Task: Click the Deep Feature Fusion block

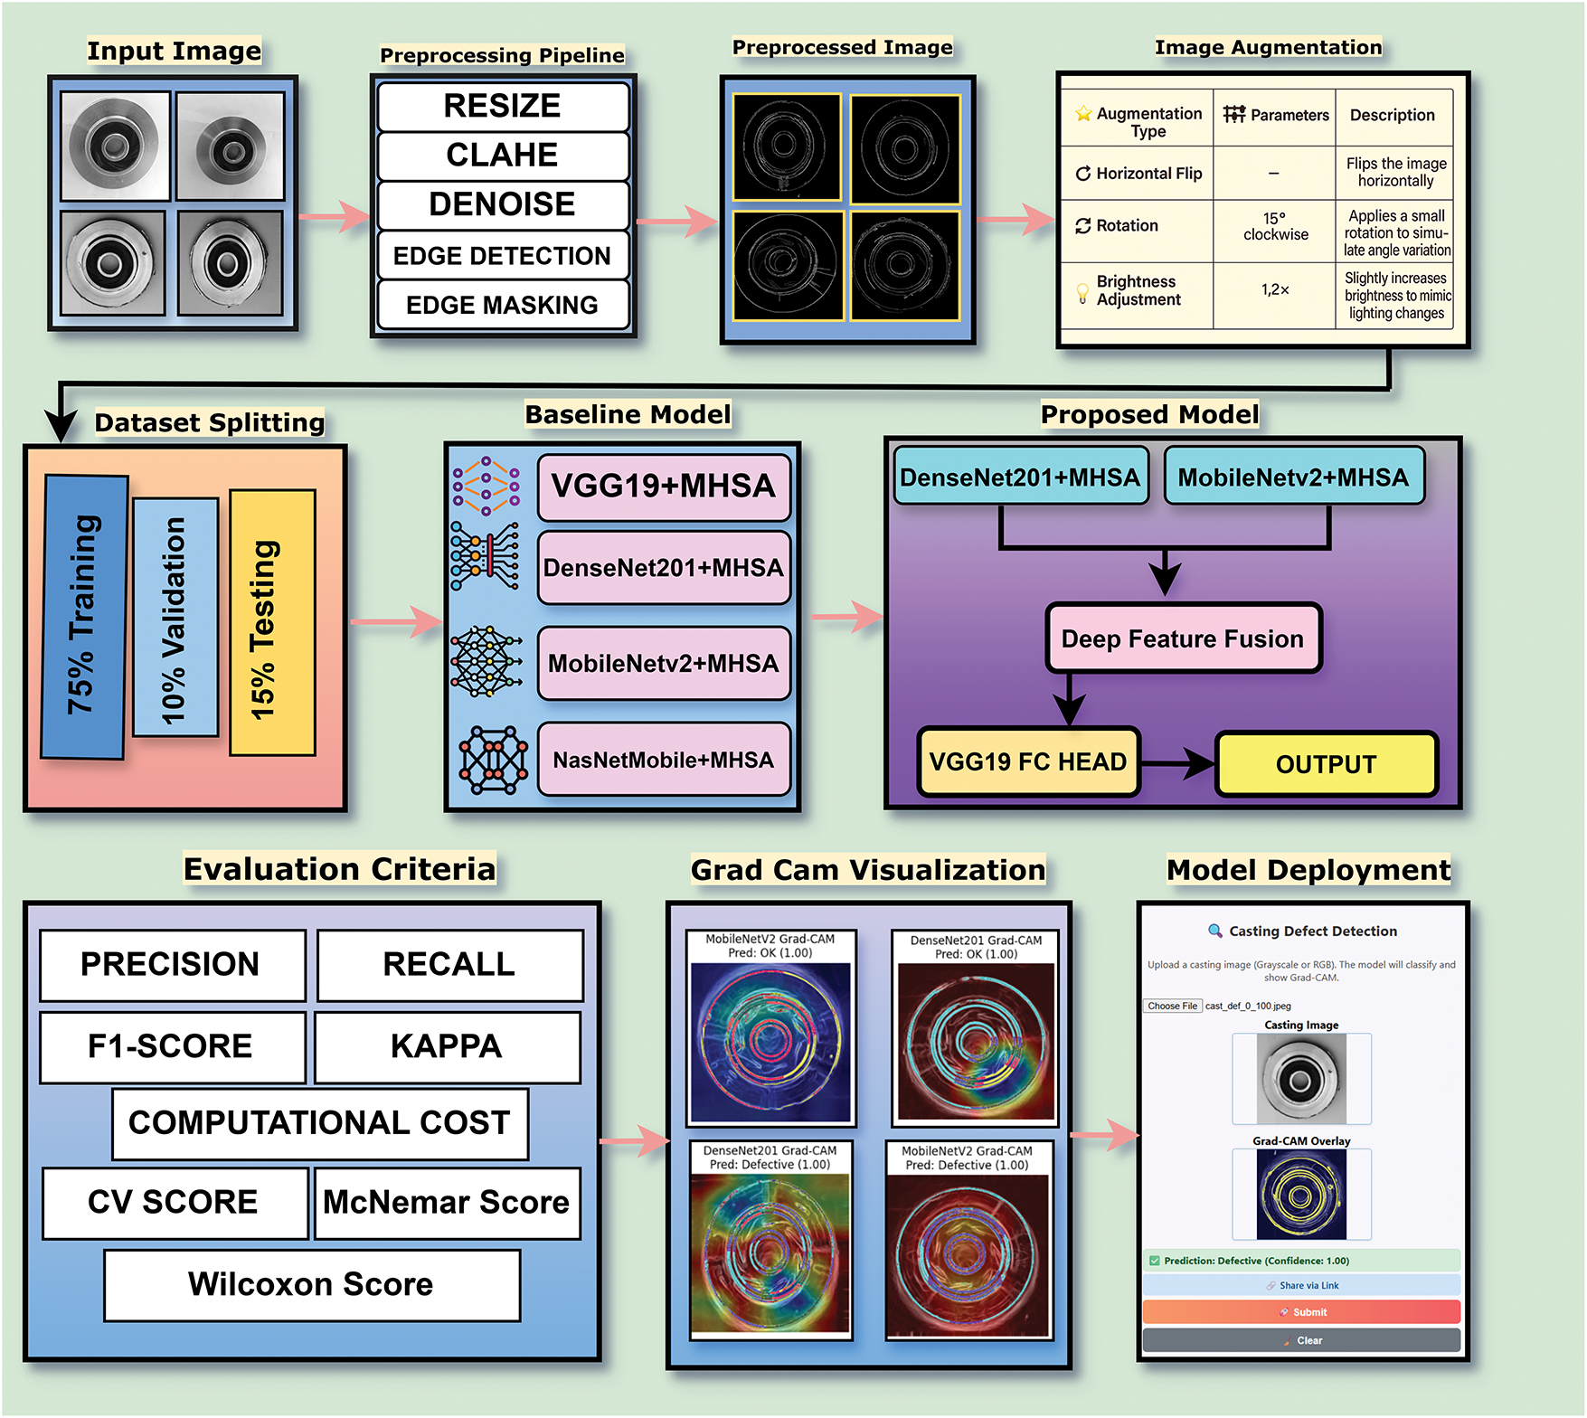Action: [1183, 638]
